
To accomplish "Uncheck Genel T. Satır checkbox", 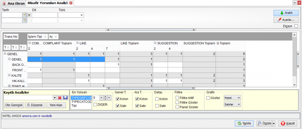I will (117, 106).
